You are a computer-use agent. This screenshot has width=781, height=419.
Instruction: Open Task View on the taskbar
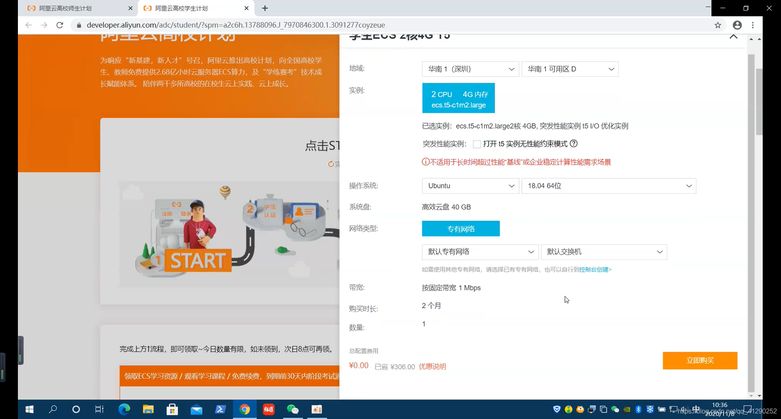[x=99, y=409]
